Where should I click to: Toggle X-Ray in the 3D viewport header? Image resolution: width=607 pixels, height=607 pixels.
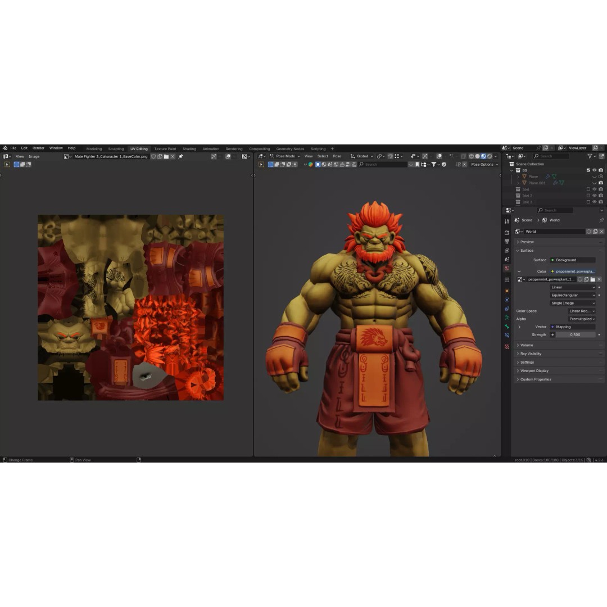tap(463, 156)
